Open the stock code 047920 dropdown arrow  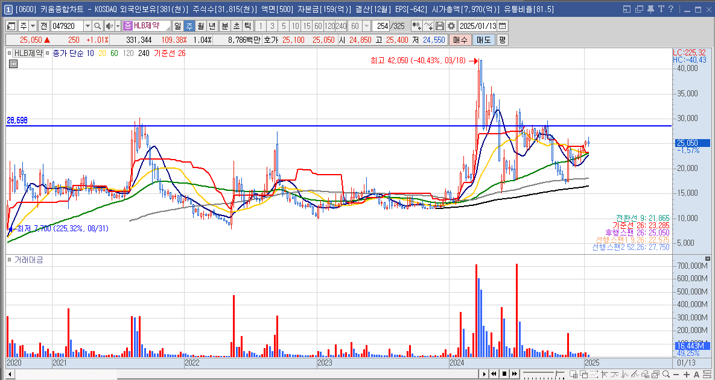pyautogui.click(x=87, y=26)
